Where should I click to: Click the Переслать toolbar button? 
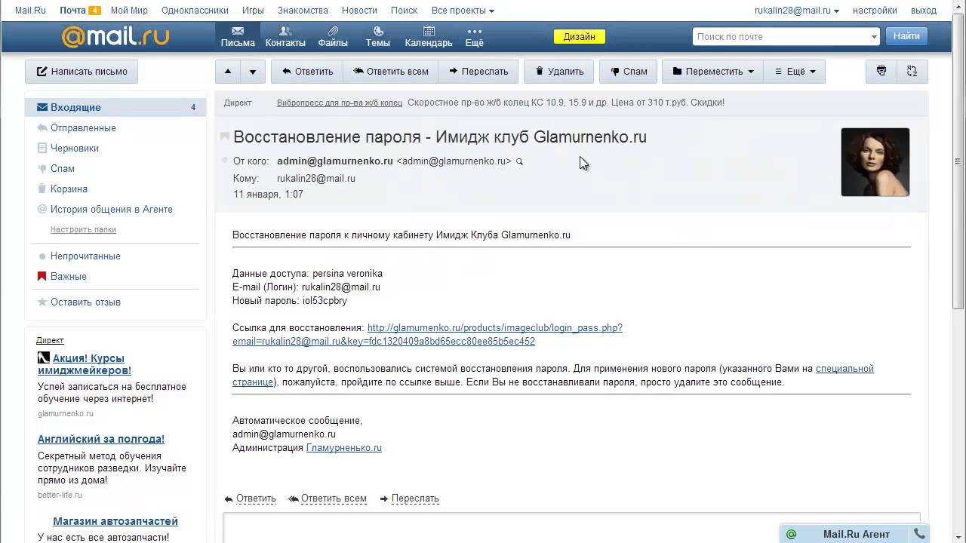478,72
